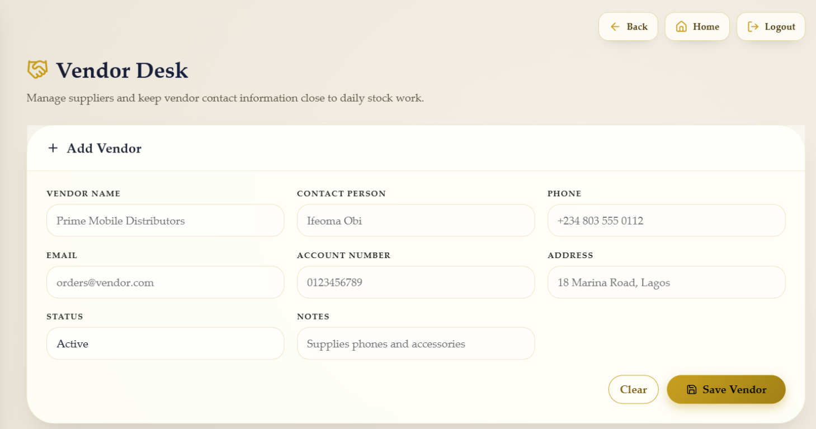
Task: Click the Vendor Desk page title
Action: [122, 70]
